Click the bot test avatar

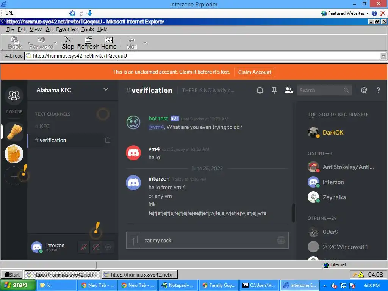tap(133, 122)
